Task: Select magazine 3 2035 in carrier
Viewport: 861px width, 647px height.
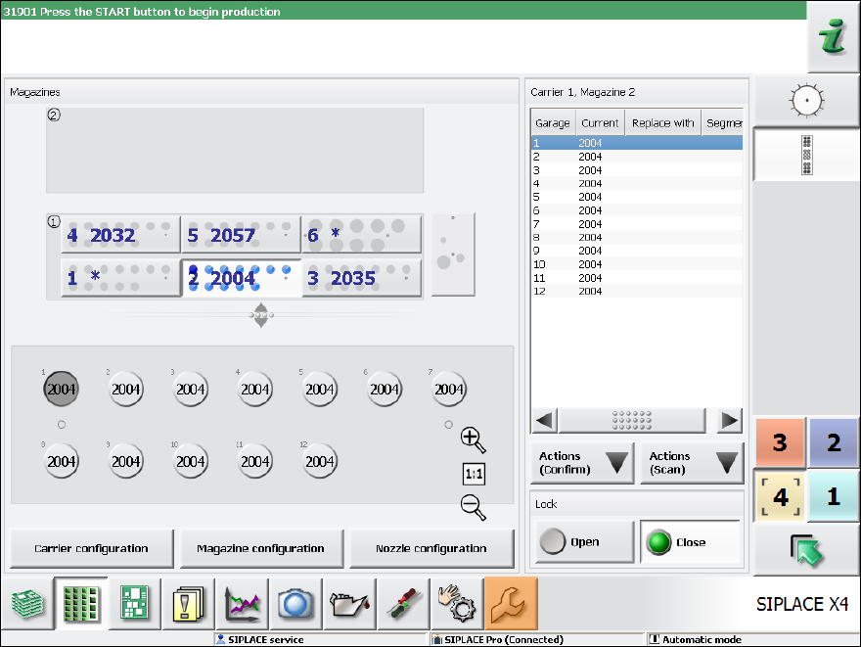Action: (x=361, y=278)
